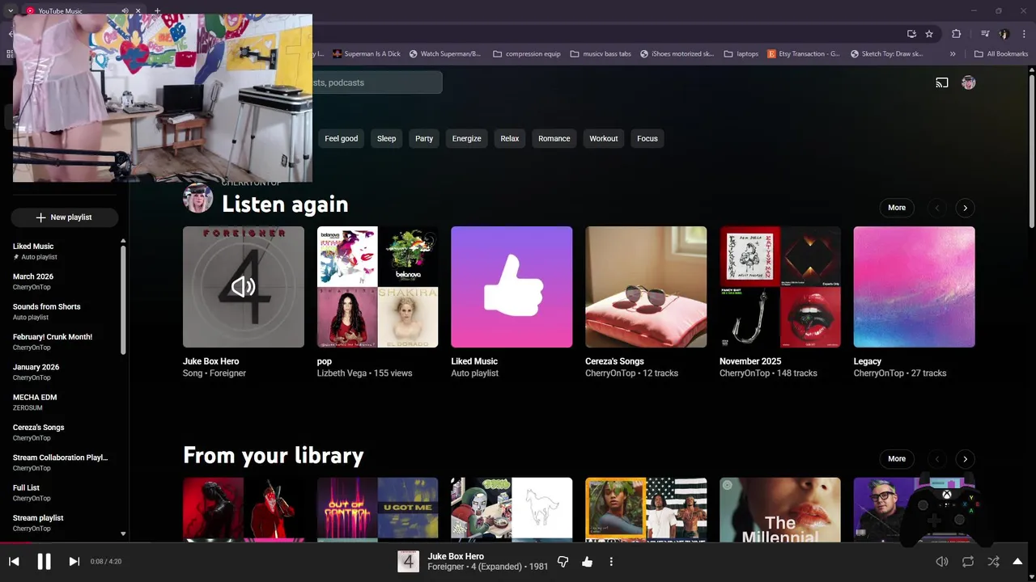1036x582 pixels.
Task: Select the Focus mood chip
Action: [647, 138]
